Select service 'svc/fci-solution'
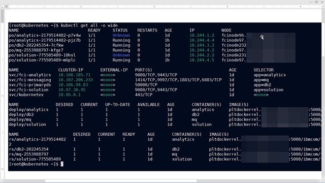 point(28,90)
